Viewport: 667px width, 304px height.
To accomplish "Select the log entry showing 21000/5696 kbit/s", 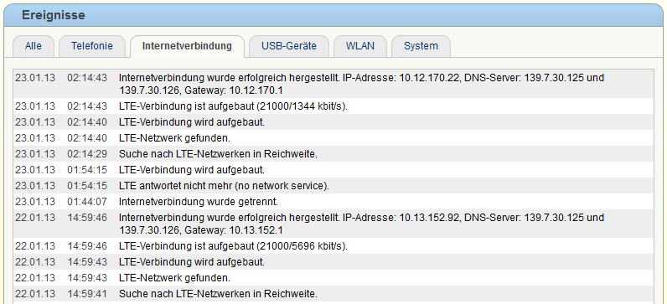I will (333, 245).
